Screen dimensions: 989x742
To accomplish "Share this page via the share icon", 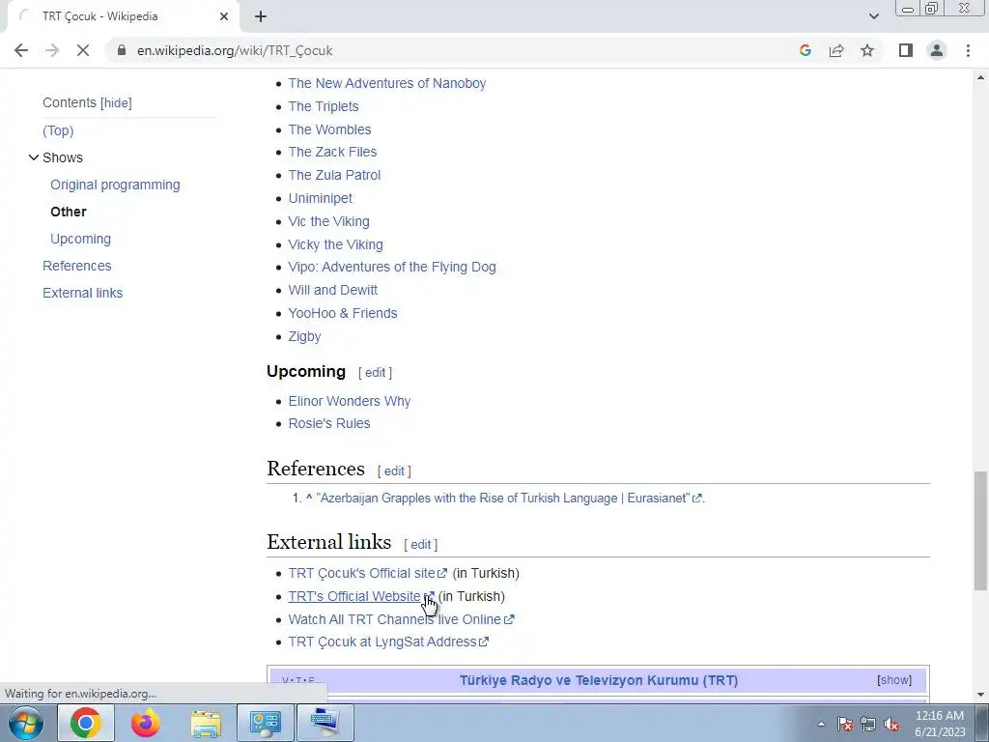I will pyautogui.click(x=836, y=50).
